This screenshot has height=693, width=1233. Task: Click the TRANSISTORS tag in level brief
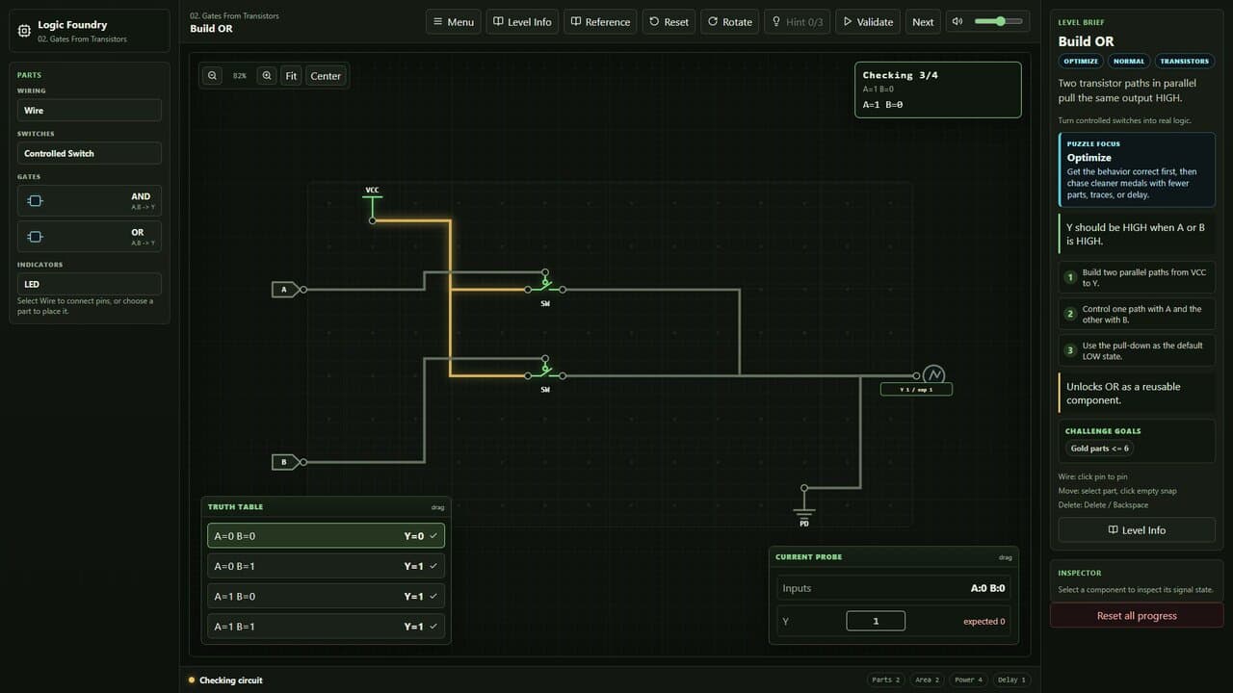(1184, 61)
